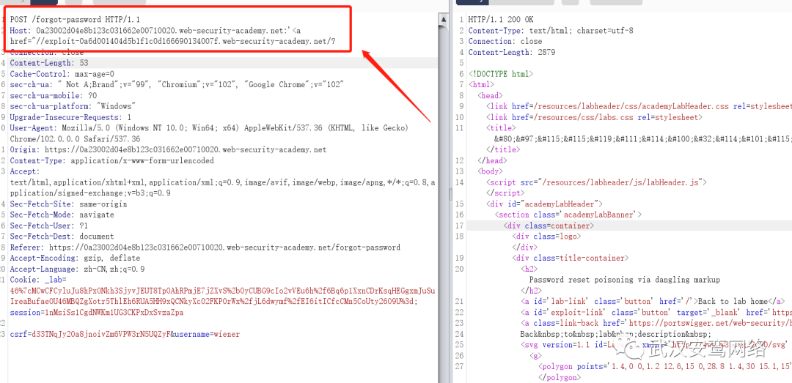
Task: Click 'Password reset poisoning via dangling markup' text
Action: [624, 280]
